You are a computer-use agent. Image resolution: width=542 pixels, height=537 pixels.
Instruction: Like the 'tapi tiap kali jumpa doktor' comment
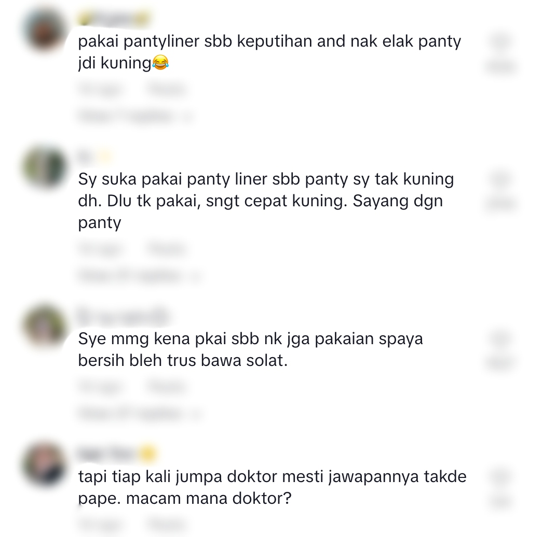click(501, 476)
